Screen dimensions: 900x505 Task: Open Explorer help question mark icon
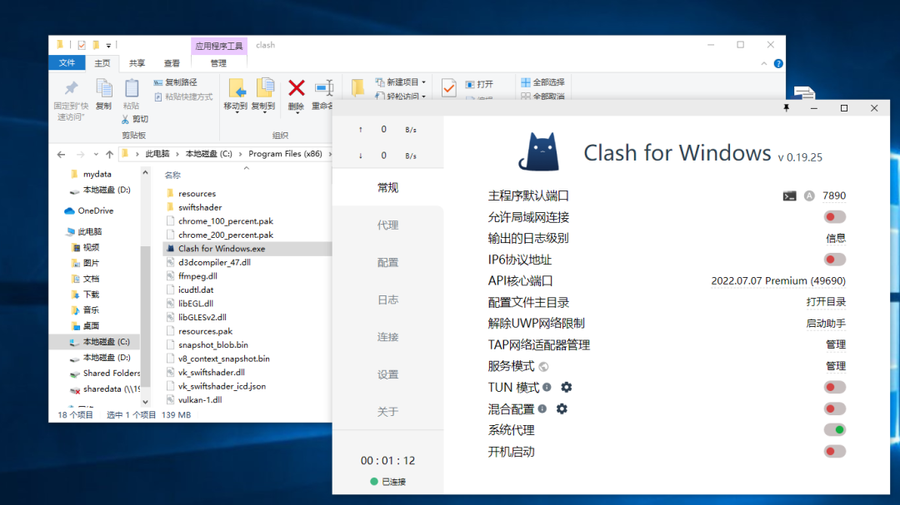(778, 63)
